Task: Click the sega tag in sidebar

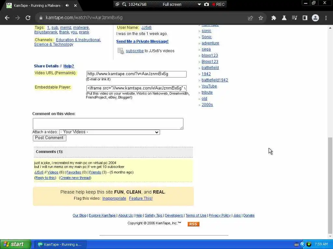Action: pos(206,49)
